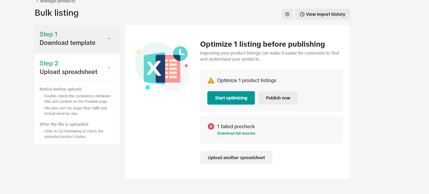Click the teal clock badge on the illustration

pyautogui.click(x=180, y=53)
